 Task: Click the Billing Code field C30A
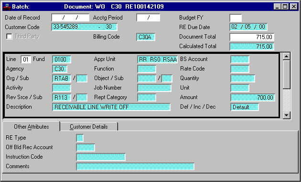point(146,37)
